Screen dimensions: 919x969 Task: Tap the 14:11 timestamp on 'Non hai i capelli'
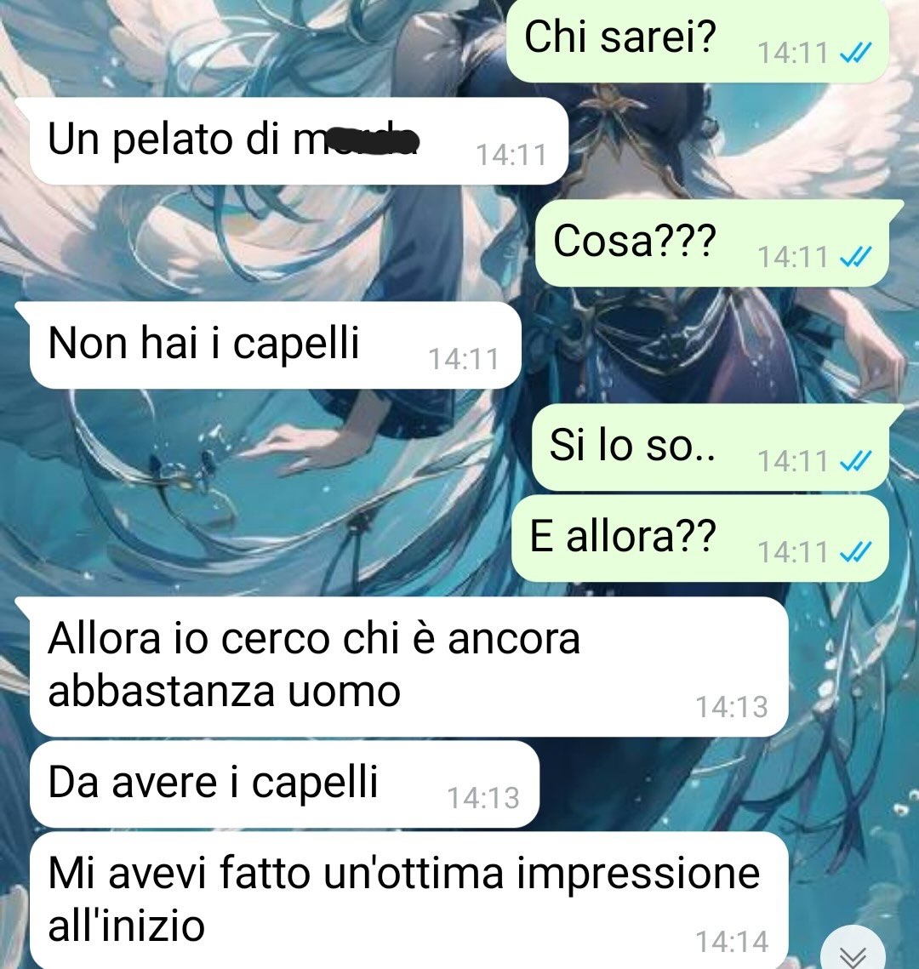pyautogui.click(x=464, y=359)
